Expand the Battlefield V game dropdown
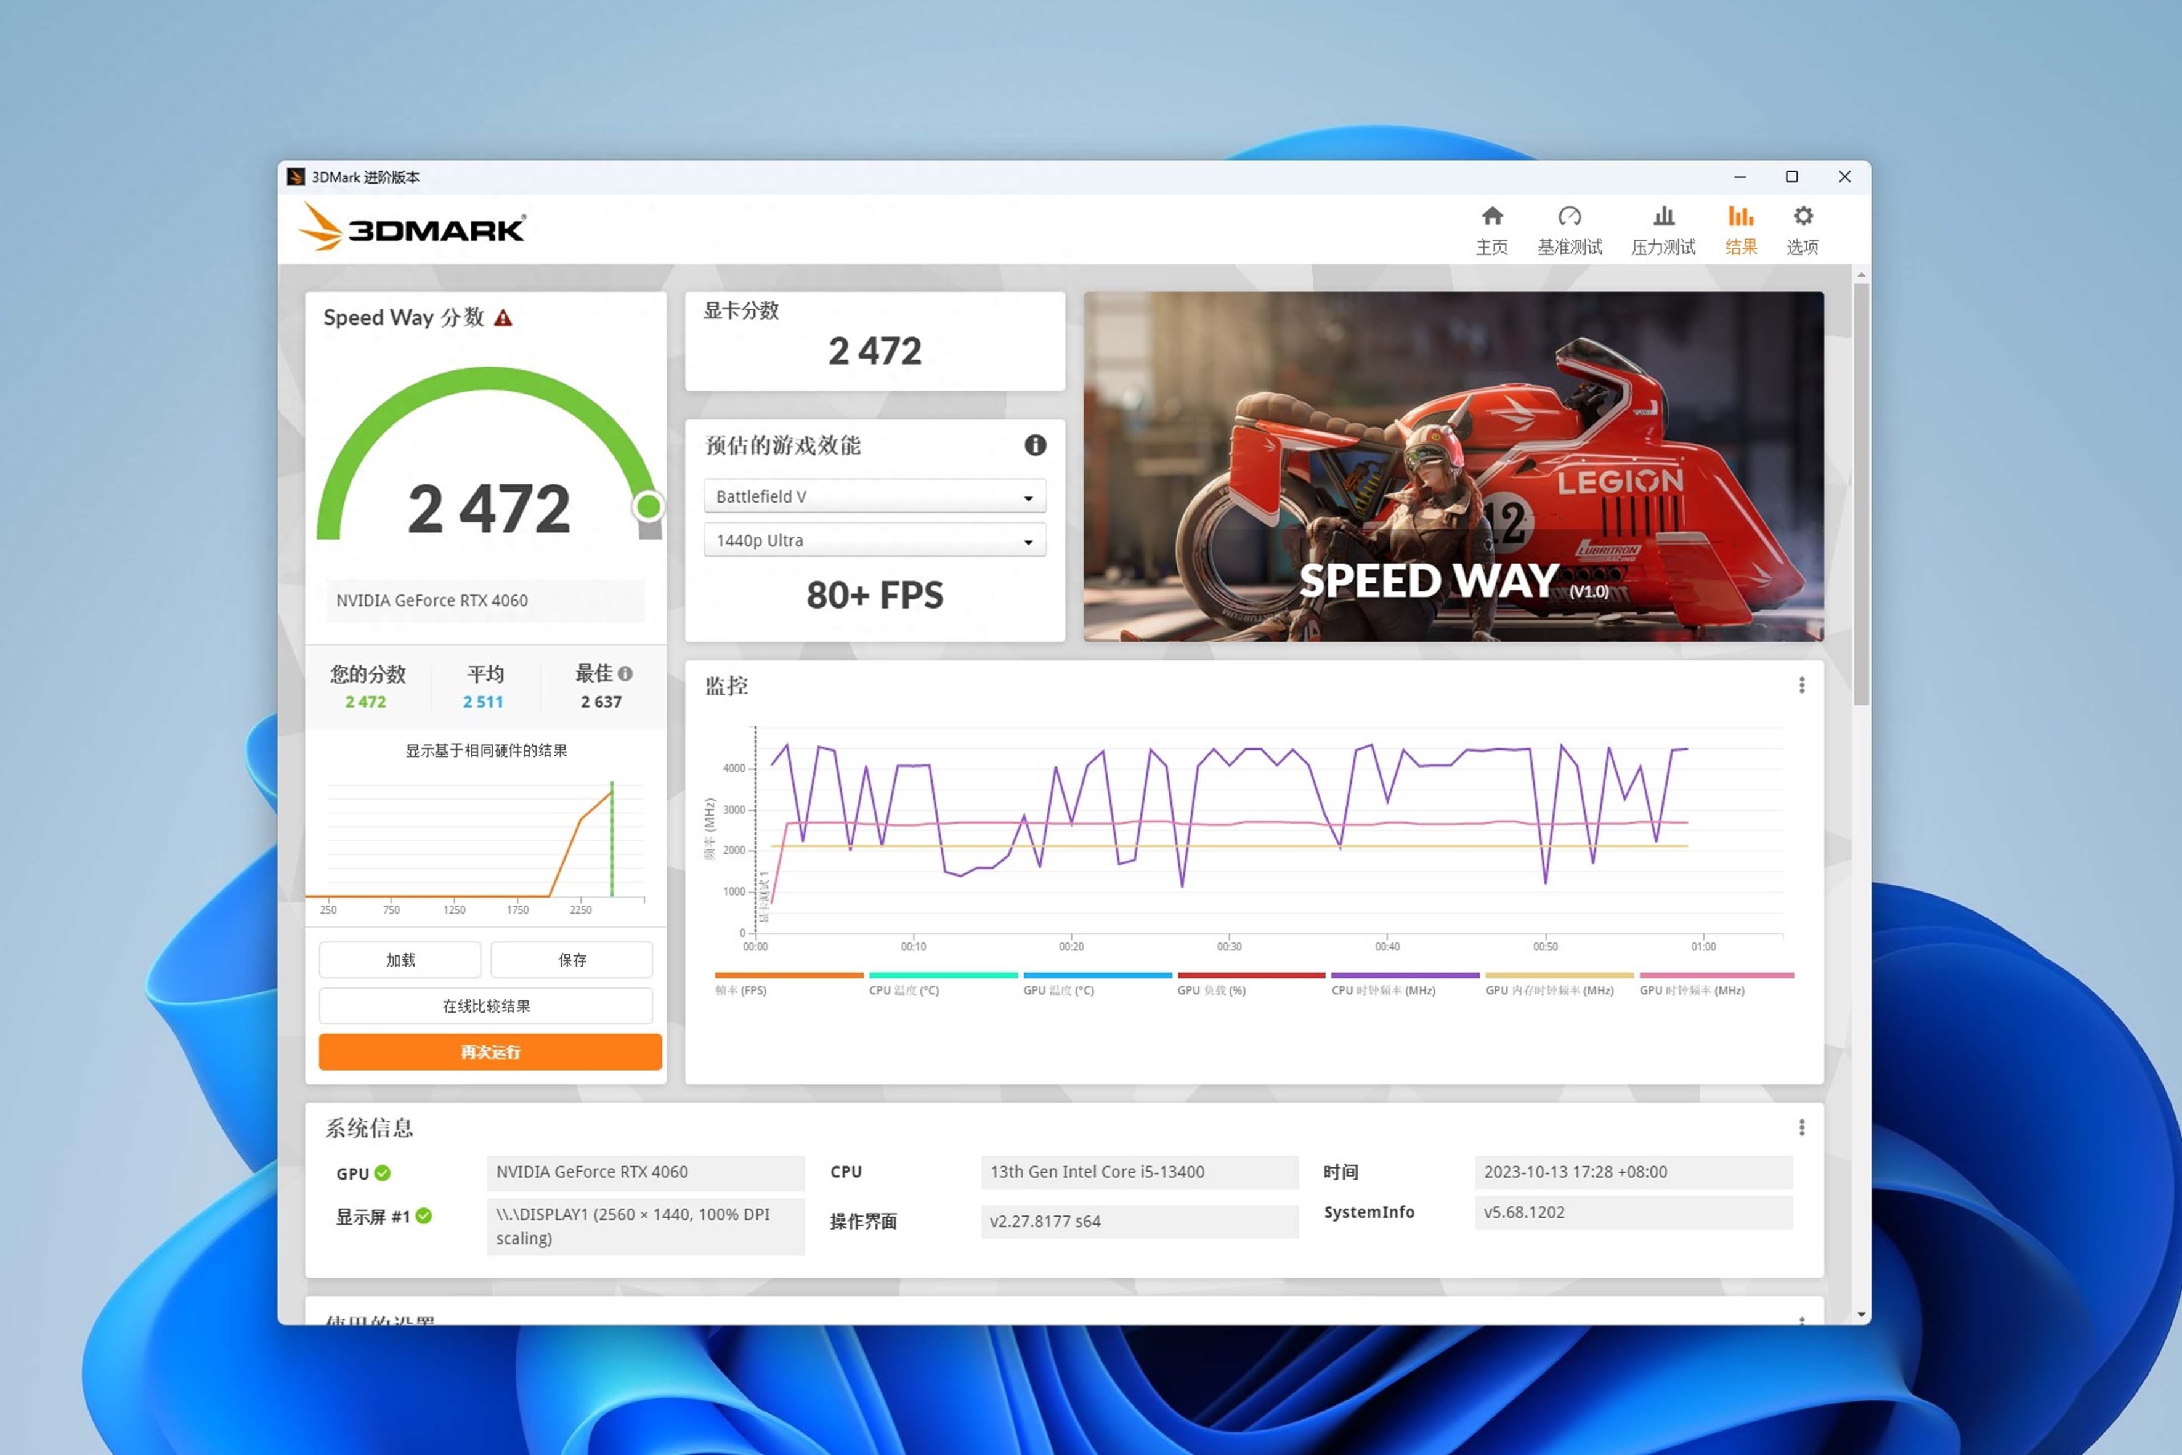The image size is (2182, 1455). (874, 496)
